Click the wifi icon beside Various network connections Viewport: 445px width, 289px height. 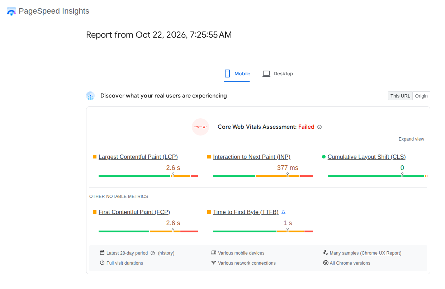(214, 263)
